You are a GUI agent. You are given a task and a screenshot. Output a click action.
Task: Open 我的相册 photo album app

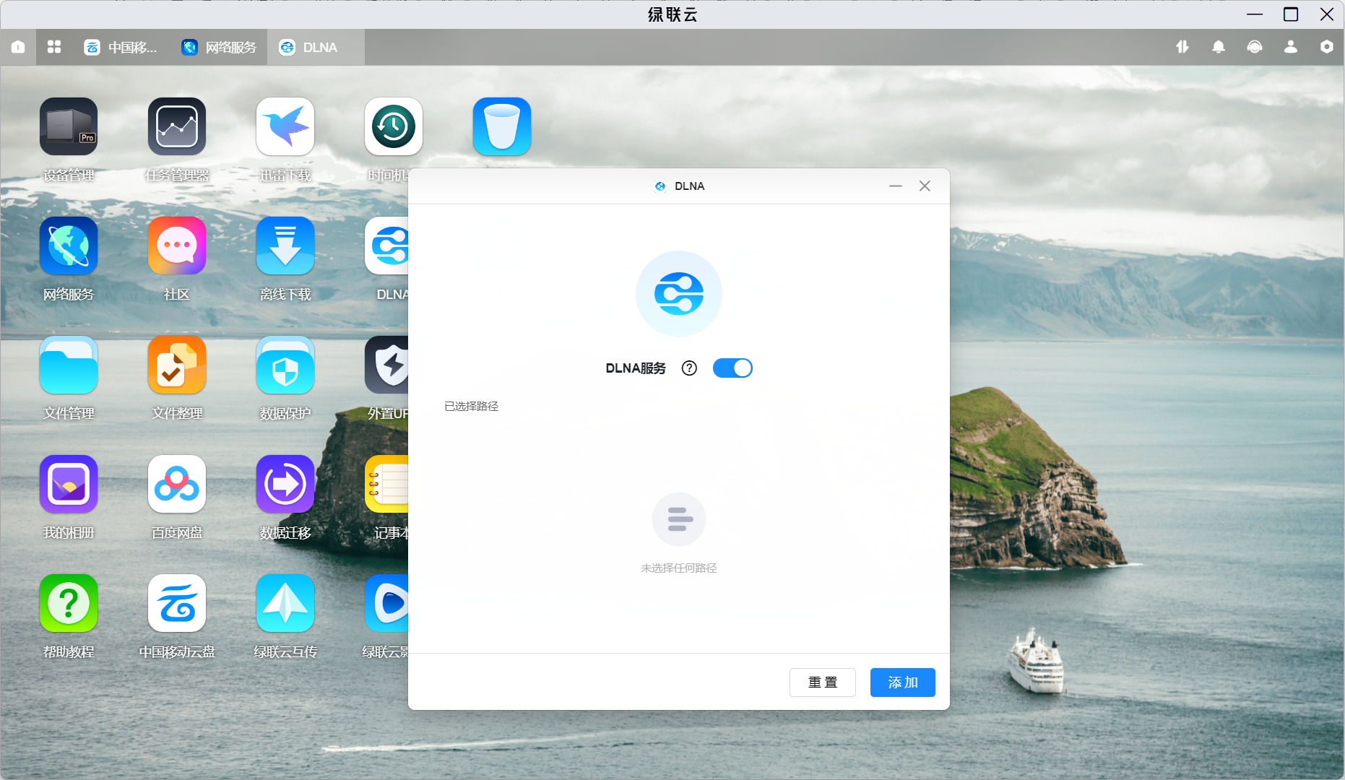pyautogui.click(x=69, y=485)
